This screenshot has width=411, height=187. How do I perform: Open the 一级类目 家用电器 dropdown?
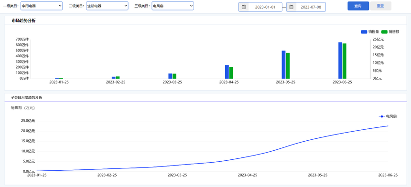pos(42,6)
